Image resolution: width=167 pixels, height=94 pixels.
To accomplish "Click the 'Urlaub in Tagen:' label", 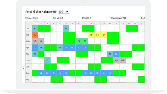I will (x=32, y=18).
